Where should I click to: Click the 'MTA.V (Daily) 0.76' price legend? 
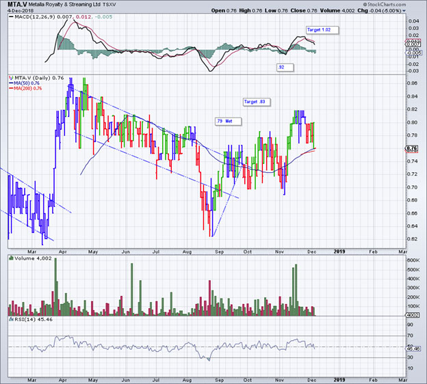pos(39,78)
